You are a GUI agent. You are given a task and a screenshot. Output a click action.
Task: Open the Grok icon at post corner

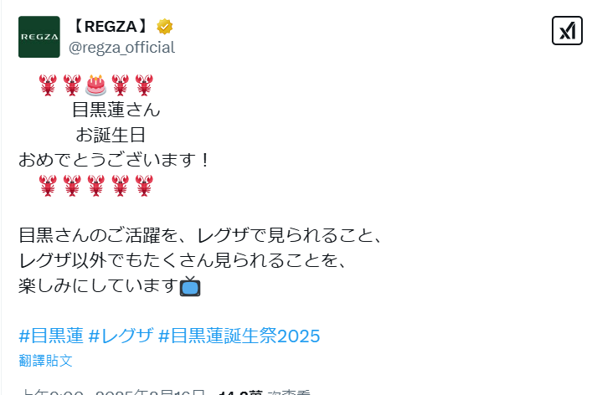tap(567, 31)
